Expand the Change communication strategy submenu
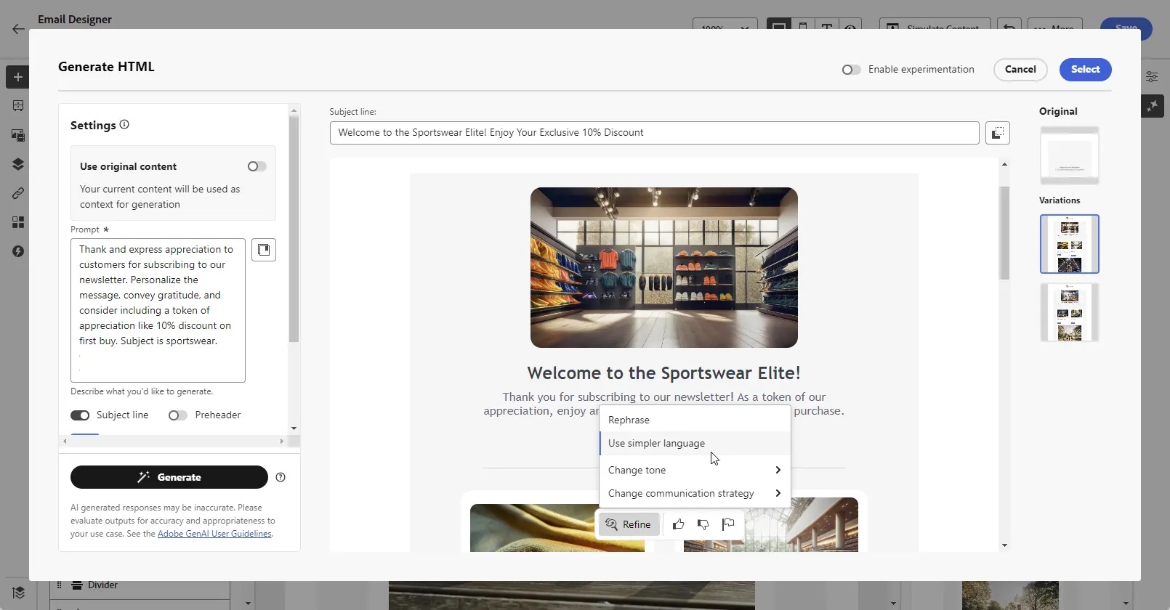 [695, 493]
